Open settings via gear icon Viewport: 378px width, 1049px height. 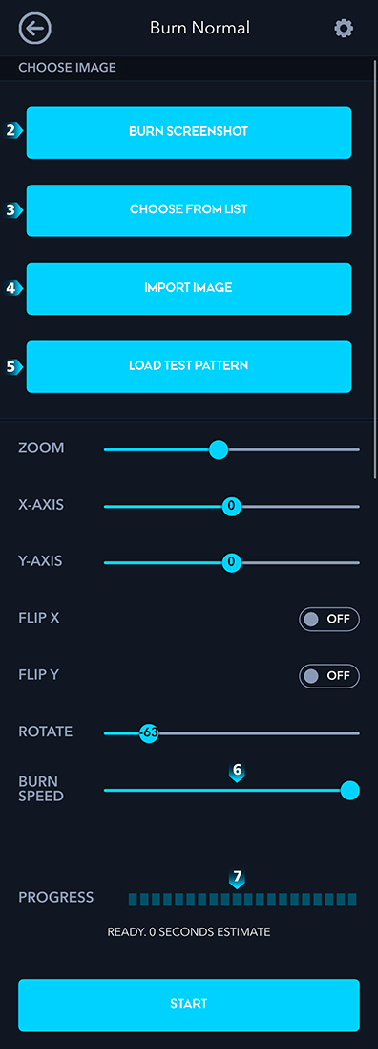click(344, 28)
